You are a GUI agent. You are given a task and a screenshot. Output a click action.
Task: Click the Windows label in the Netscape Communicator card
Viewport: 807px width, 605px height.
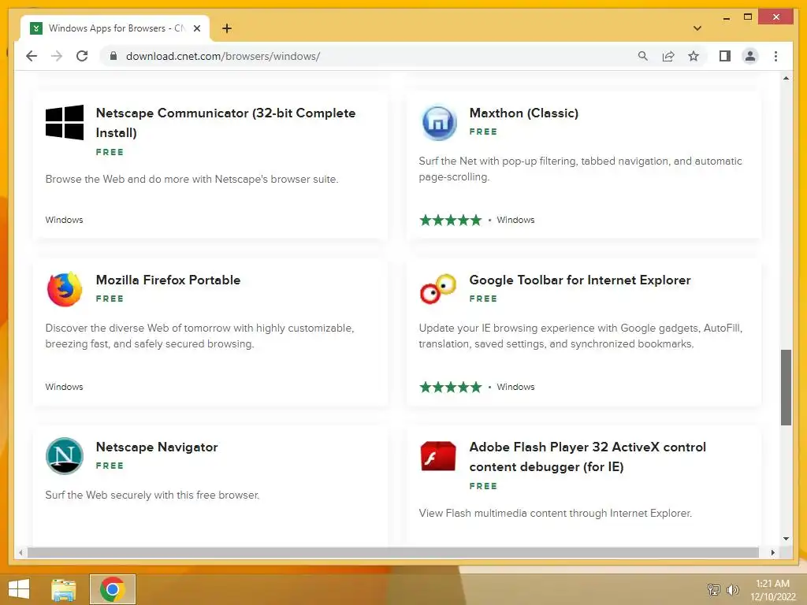coord(64,220)
